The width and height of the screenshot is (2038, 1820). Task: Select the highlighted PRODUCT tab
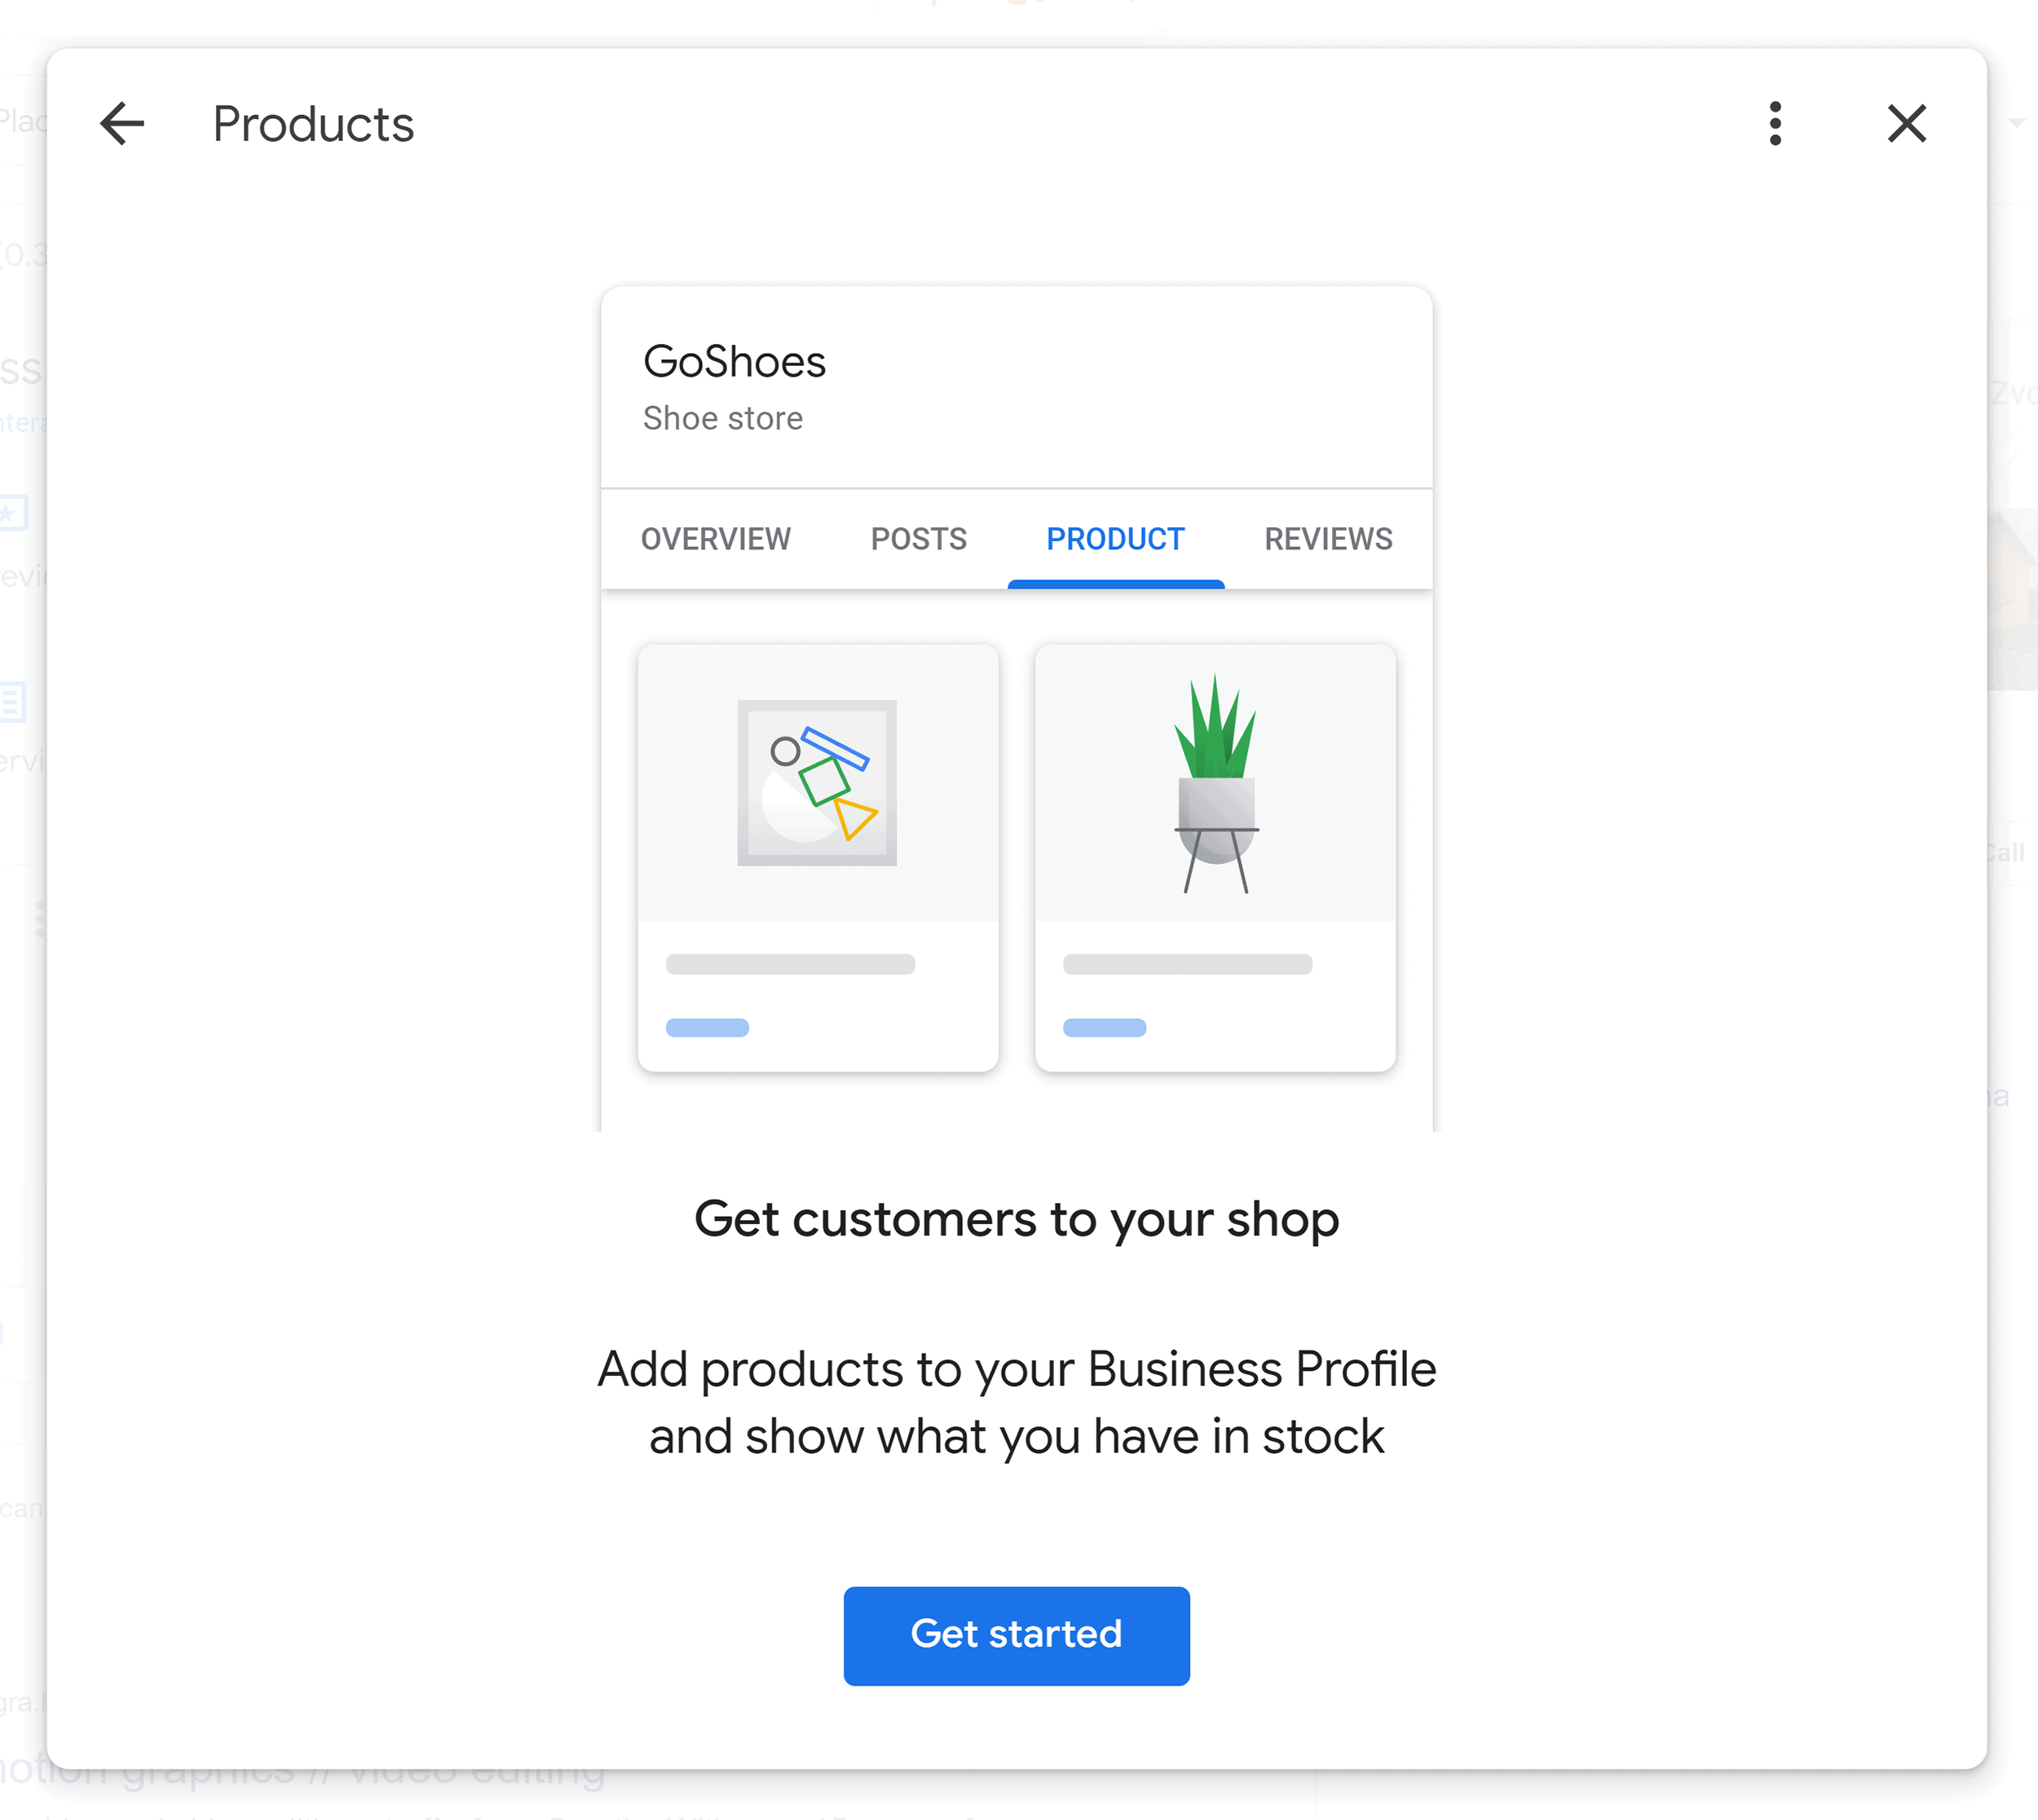pos(1115,539)
